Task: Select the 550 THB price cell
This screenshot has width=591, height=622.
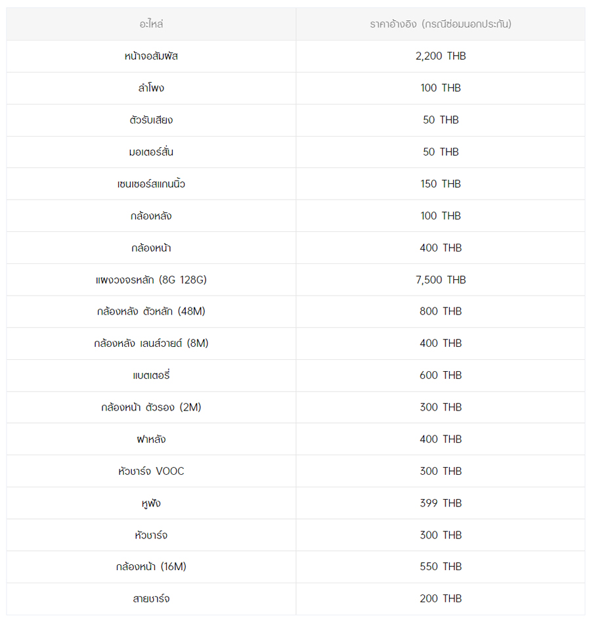Action: point(441,567)
